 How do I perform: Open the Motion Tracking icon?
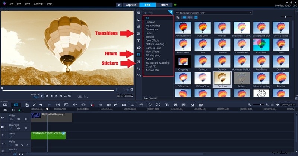141,105
